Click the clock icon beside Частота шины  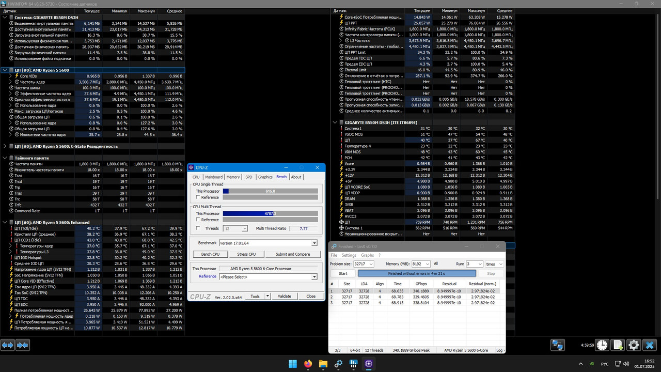[11, 88]
